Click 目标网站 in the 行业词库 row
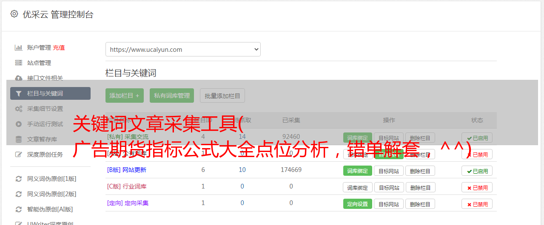Image resolution: width=544 pixels, height=225 pixels. click(x=389, y=187)
